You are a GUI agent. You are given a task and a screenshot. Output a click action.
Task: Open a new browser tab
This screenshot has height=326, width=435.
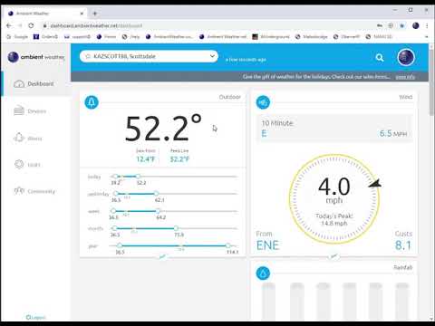(95, 14)
